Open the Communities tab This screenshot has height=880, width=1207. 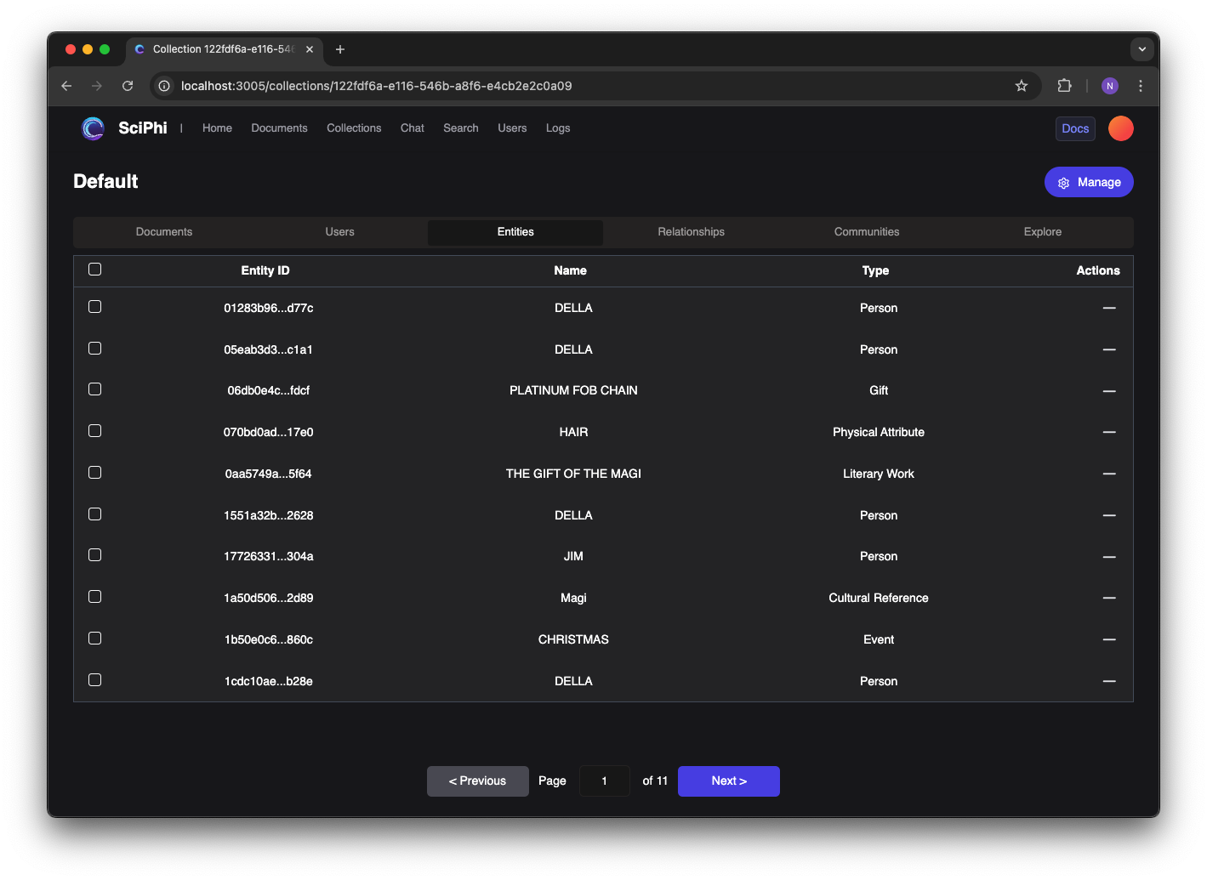pos(867,232)
